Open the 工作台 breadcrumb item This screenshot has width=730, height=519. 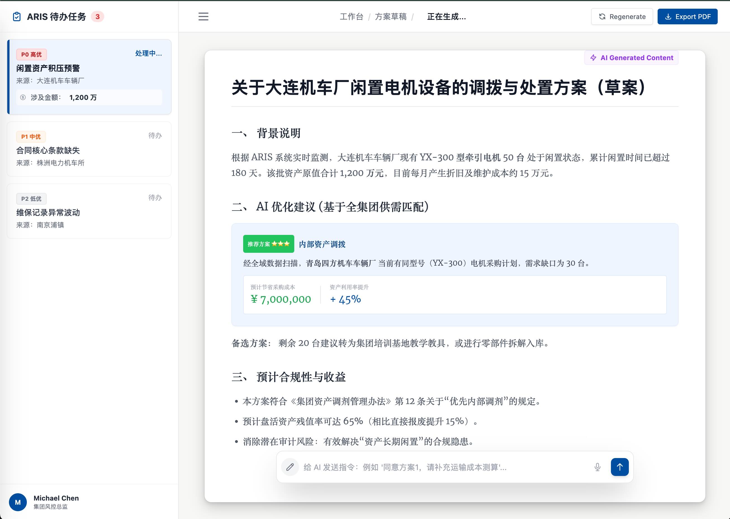point(352,16)
